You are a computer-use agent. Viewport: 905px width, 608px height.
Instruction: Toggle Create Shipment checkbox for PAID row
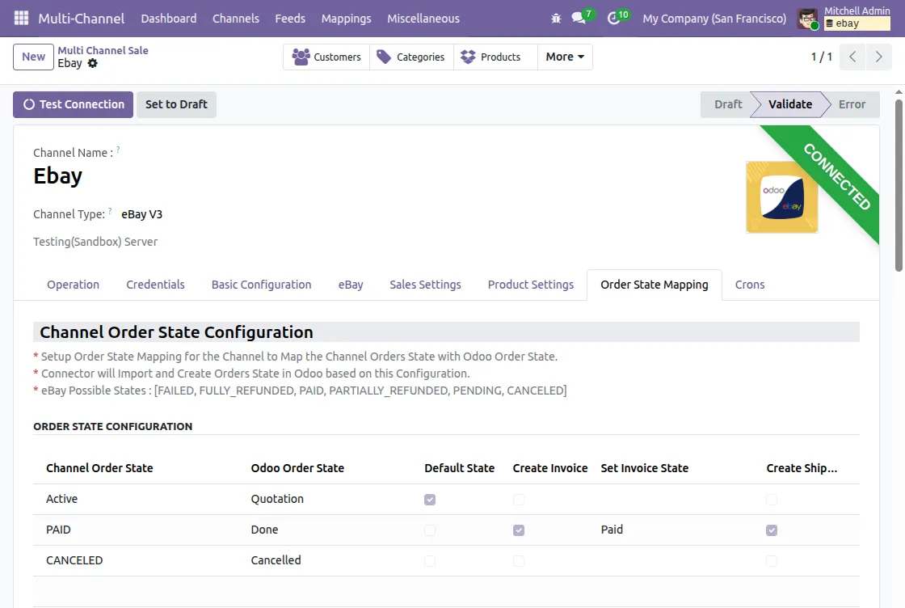point(772,530)
